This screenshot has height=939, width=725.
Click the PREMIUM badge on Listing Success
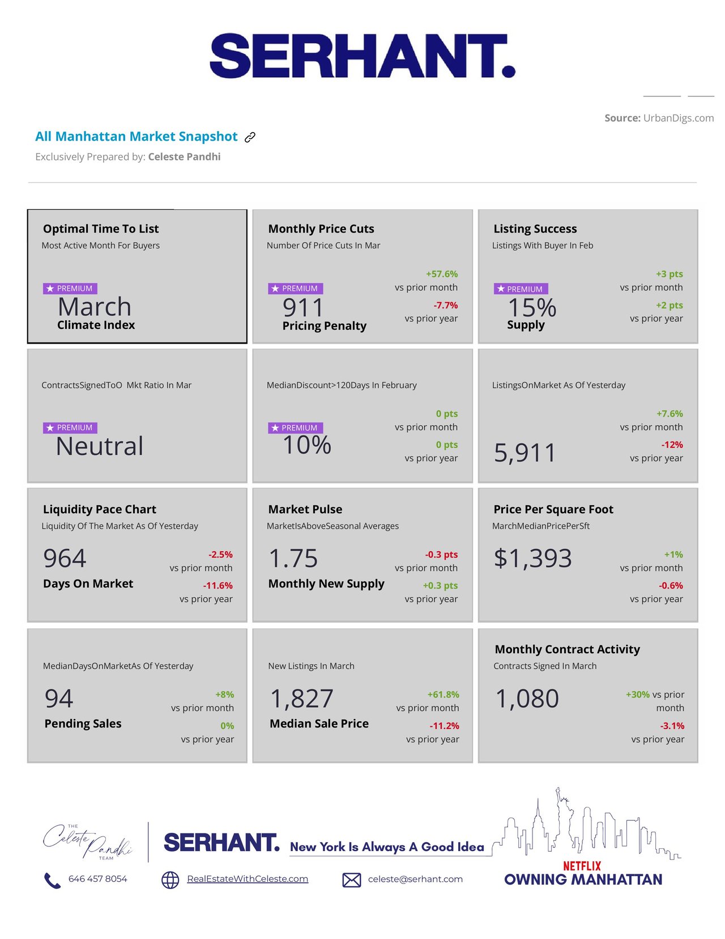click(521, 289)
